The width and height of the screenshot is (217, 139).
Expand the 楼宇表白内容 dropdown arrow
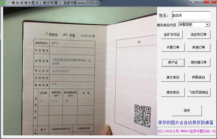[207, 25]
